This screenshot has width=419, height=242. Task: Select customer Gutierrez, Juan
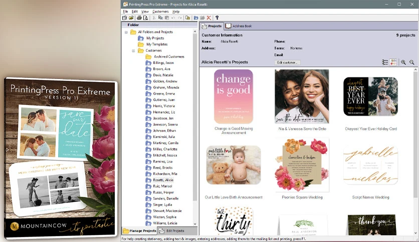click(x=164, y=99)
